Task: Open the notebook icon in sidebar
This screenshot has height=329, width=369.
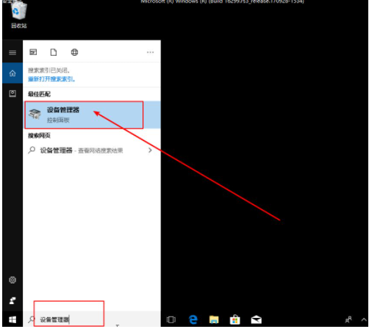Action: [12, 93]
